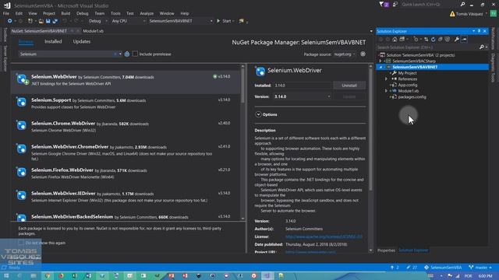The image size is (499, 280).
Task: Open the Debug configuration dropdown
Action: (97, 21)
